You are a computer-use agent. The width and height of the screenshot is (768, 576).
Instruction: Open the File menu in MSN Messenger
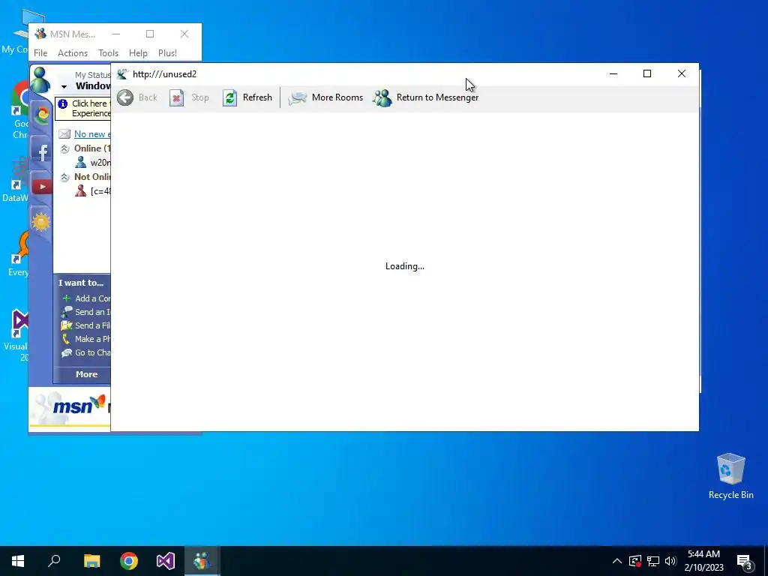tap(40, 53)
